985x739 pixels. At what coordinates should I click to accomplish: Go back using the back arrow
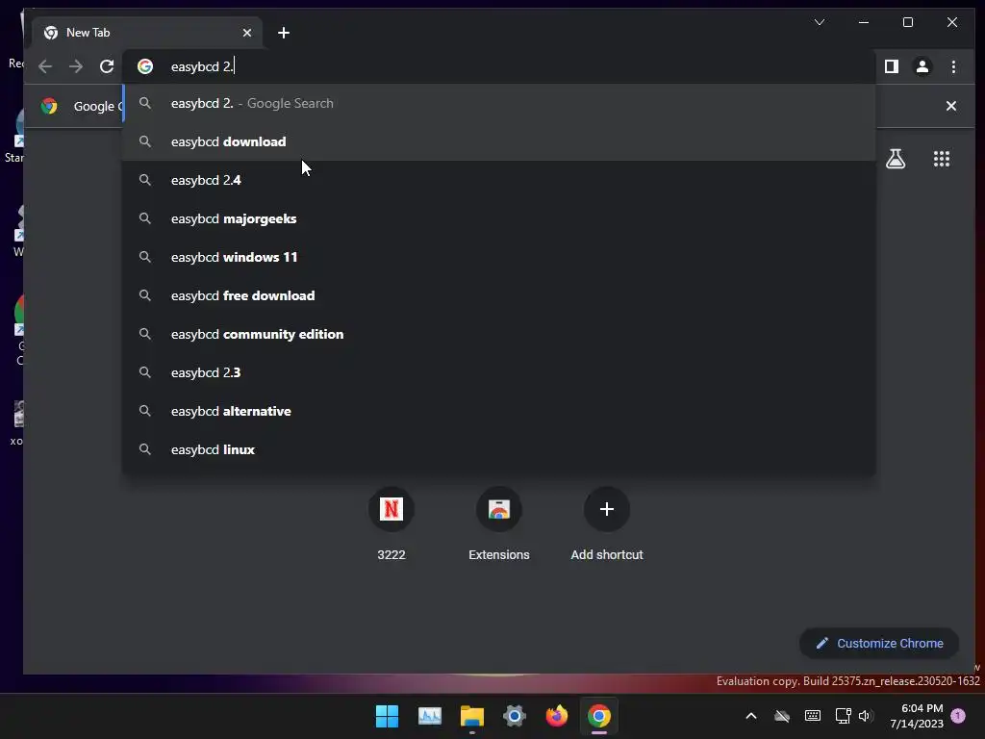click(x=44, y=66)
